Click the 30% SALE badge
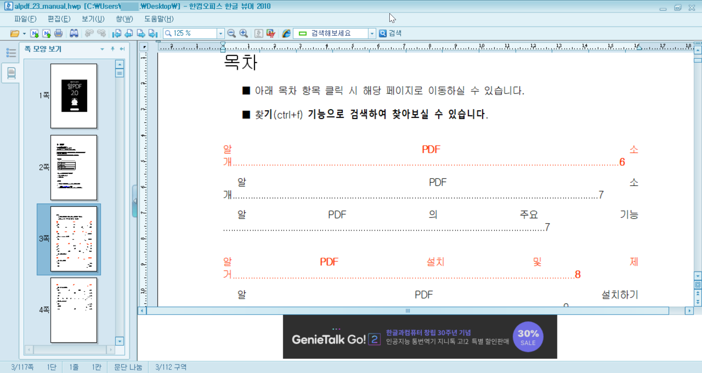The image size is (702, 373). (x=528, y=337)
